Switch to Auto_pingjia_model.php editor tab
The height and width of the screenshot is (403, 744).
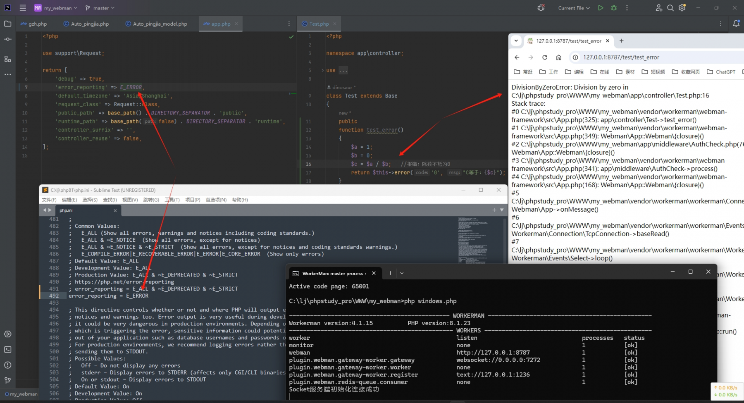156,24
